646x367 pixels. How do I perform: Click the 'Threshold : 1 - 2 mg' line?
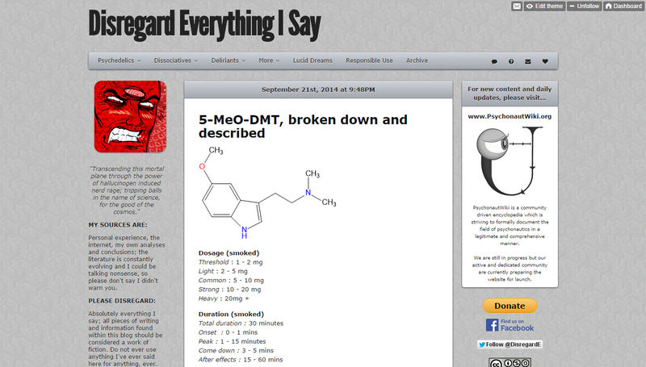tap(231, 262)
